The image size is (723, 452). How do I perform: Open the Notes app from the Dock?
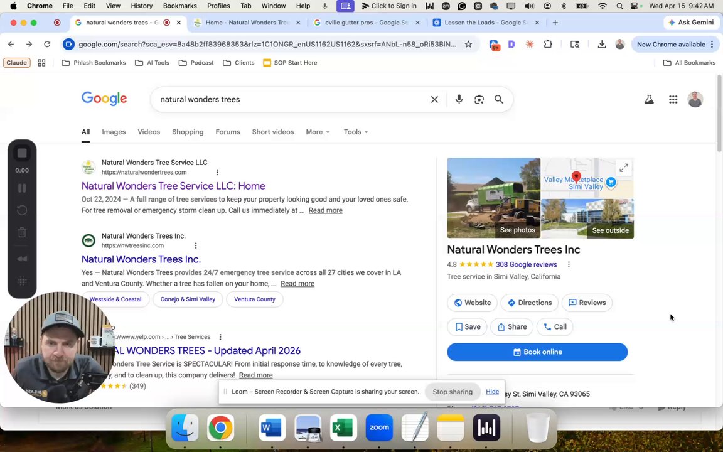(451, 428)
